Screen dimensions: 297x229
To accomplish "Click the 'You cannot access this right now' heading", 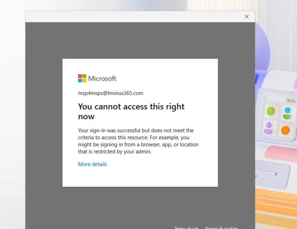I will click(131, 111).
